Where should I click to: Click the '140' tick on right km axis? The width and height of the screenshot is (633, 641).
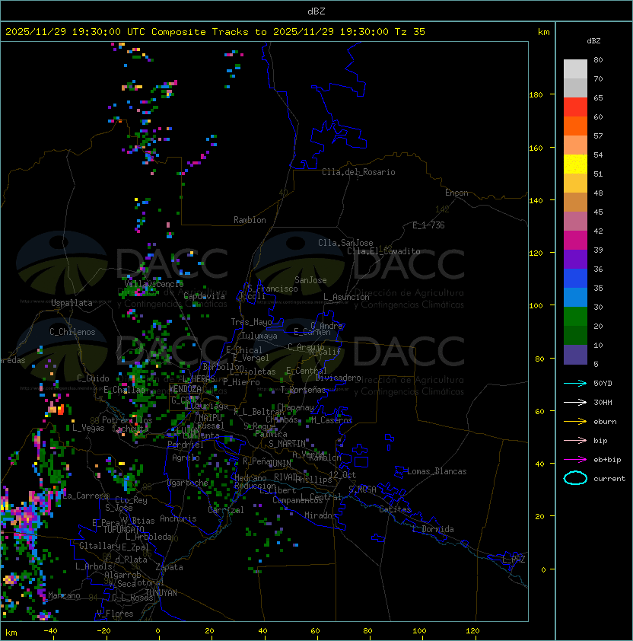pyautogui.click(x=536, y=200)
